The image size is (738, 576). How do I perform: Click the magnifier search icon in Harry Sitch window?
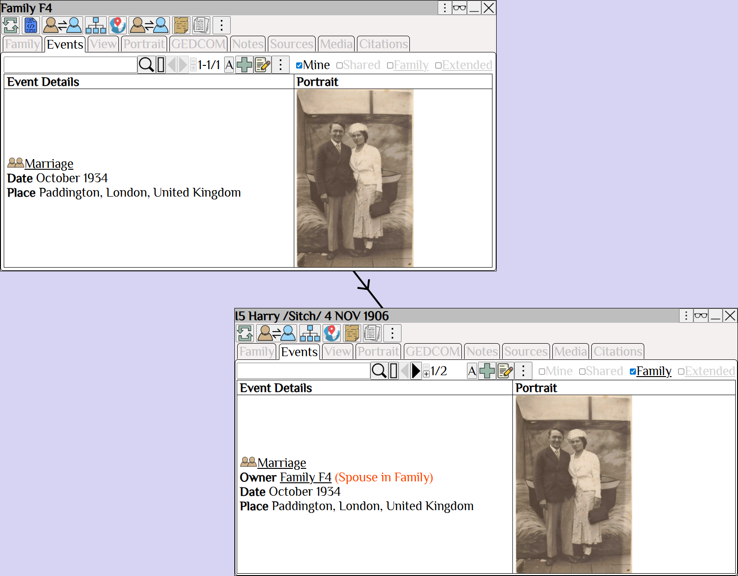(x=379, y=371)
